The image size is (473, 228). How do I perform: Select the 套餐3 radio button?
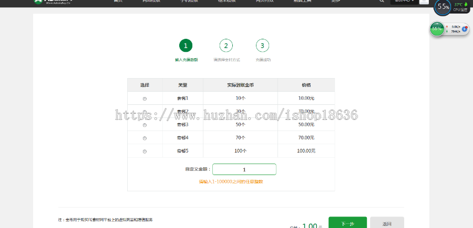tap(145, 125)
